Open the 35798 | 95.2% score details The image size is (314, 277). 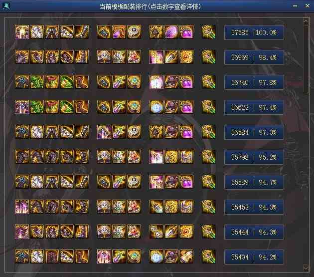pos(254,157)
